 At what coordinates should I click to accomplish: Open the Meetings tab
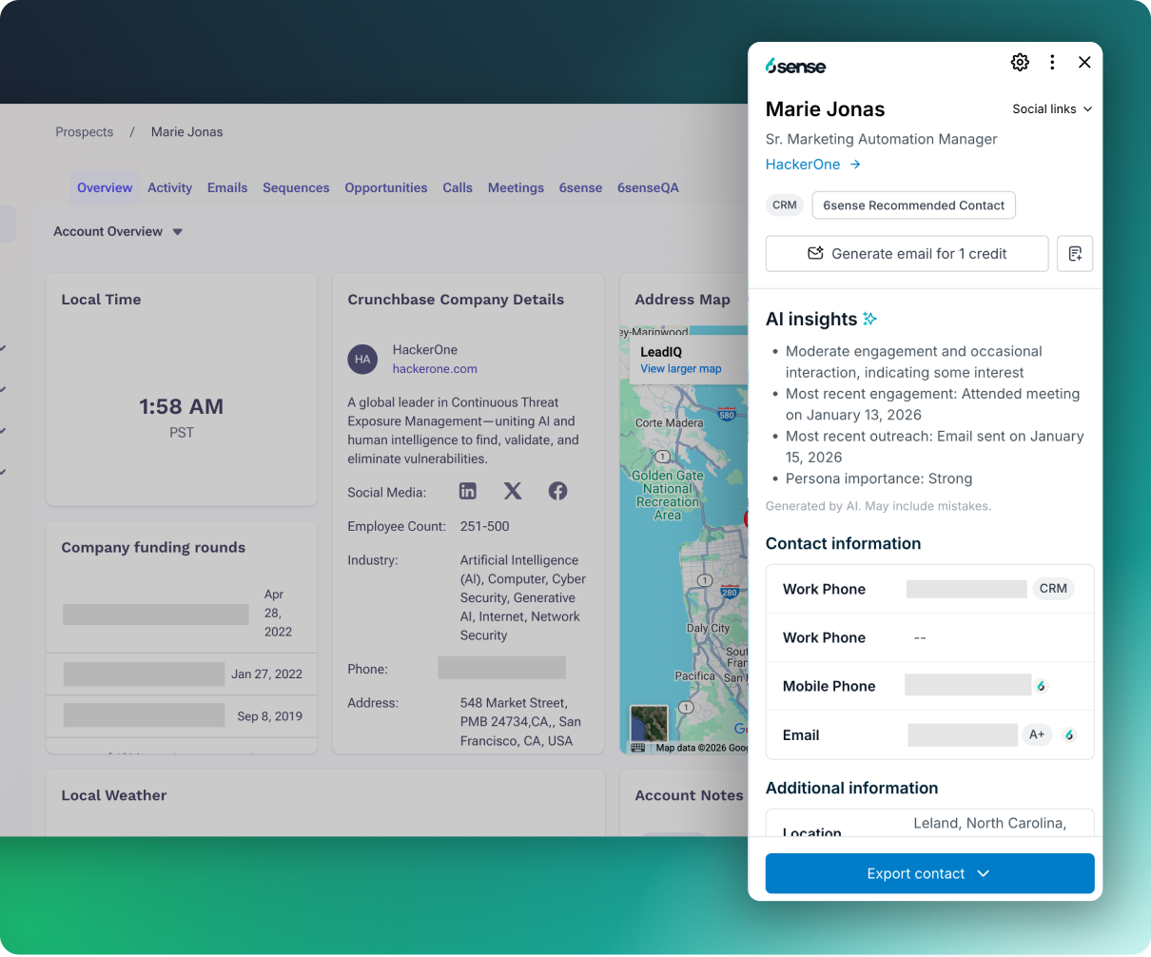coord(516,187)
